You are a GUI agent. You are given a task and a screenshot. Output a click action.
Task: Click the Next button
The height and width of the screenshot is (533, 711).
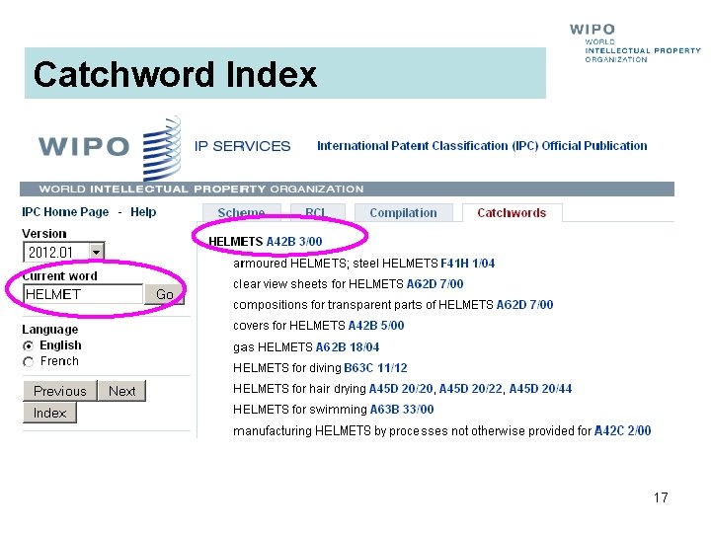122,391
